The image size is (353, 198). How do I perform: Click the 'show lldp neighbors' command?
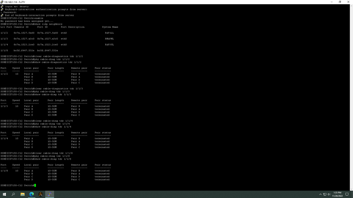tap(49, 24)
